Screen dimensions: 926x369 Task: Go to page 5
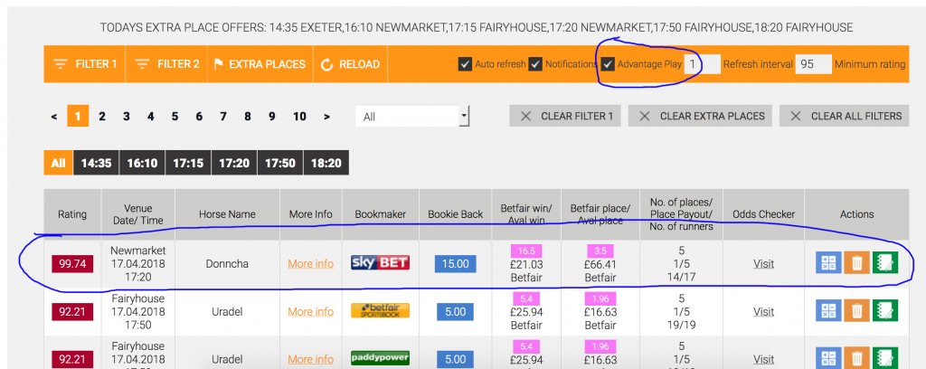pos(175,117)
